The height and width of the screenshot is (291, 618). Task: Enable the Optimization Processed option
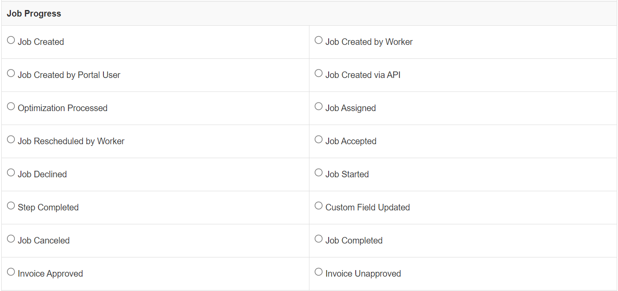[x=11, y=106]
